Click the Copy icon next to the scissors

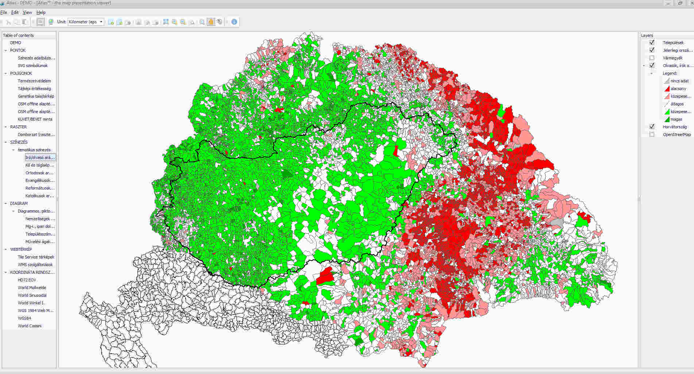[x=17, y=22]
